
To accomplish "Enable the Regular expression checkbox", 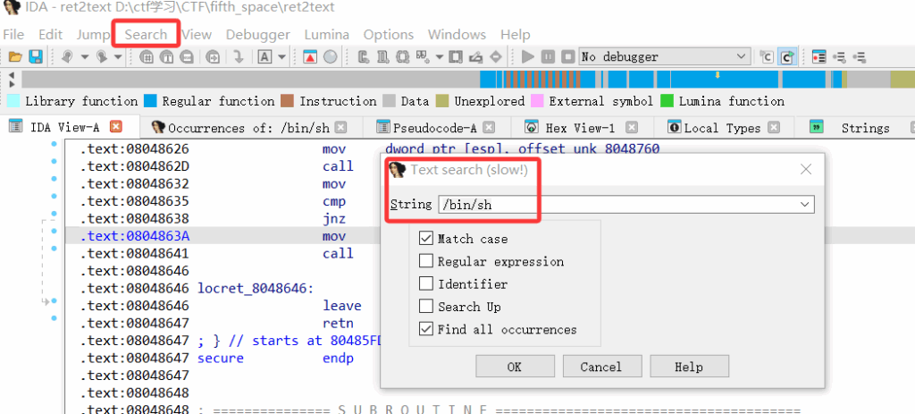I will (x=426, y=261).
